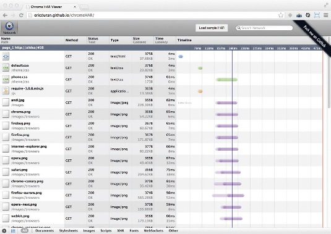Open the settings gear at bottom left
The width and height of the screenshot is (331, 234).
(4, 231)
